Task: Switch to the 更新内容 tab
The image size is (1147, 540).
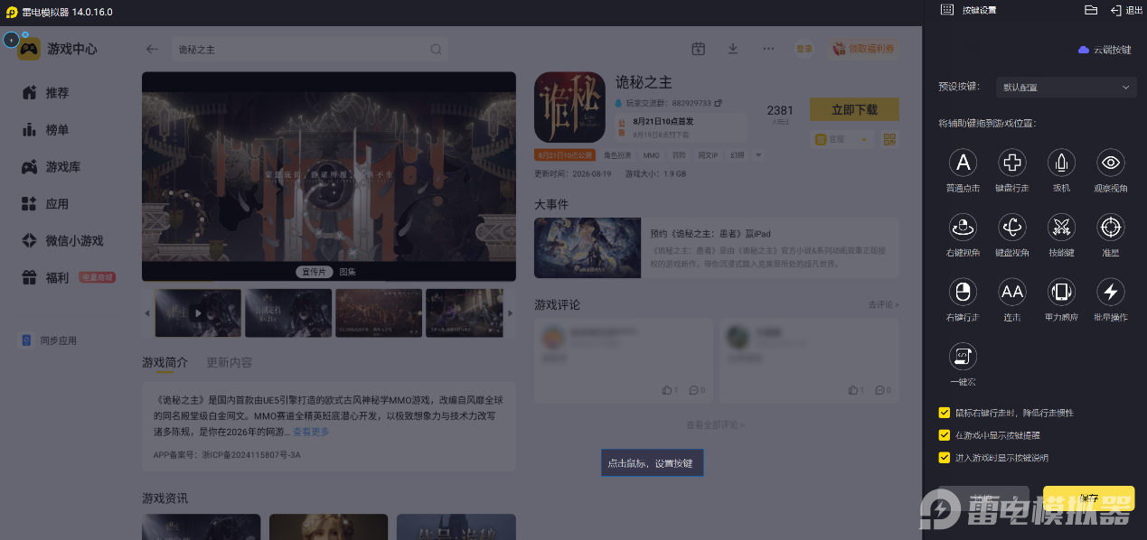Action: tap(230, 362)
